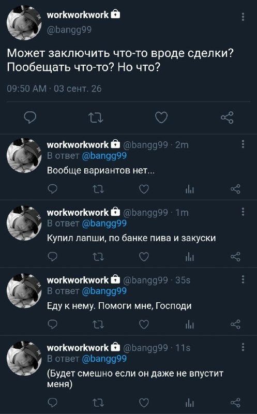Like the reply 'Вообще вариантов нет...'
The image size is (257, 414).
click(x=144, y=189)
